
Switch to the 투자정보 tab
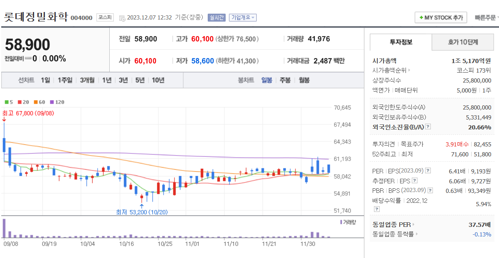(401, 42)
